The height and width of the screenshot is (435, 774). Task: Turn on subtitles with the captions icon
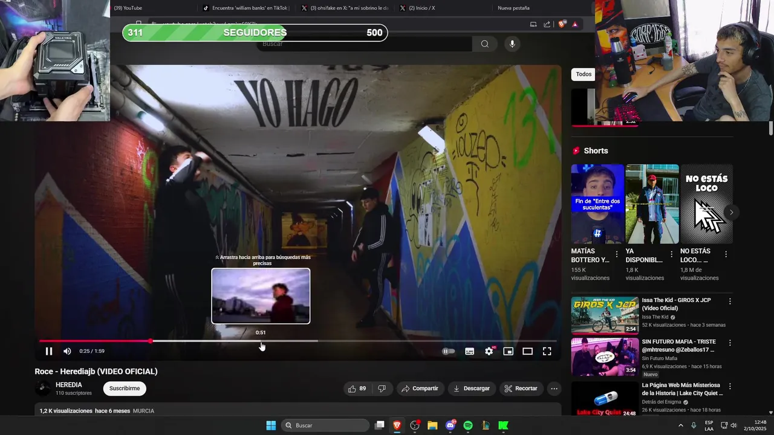(469, 351)
